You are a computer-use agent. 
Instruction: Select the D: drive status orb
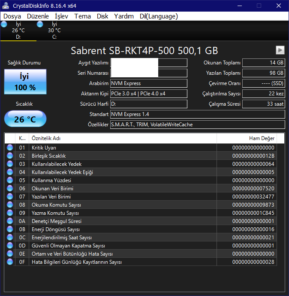[4, 24]
